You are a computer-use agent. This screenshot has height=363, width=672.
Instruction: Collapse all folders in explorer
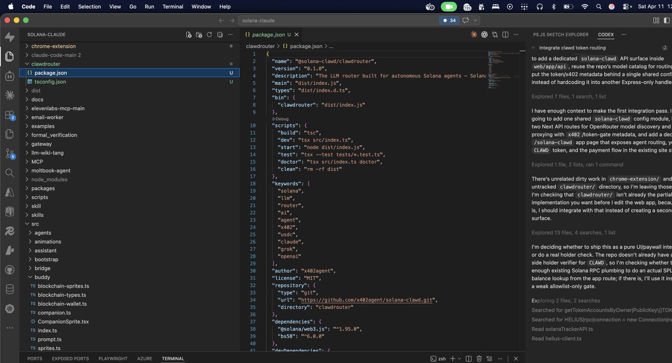(x=220, y=35)
